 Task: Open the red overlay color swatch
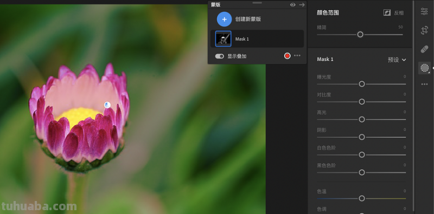tap(288, 56)
